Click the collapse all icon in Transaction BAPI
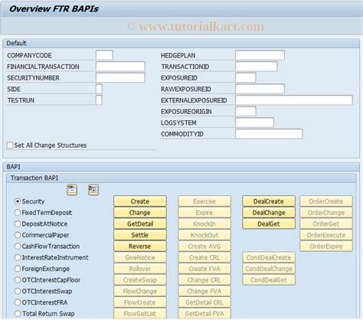The width and height of the screenshot is (363, 320). 72,190
